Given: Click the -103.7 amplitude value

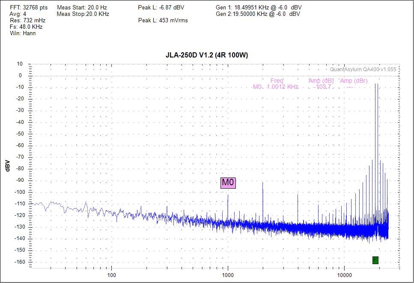Looking at the screenshot, I should [322, 87].
